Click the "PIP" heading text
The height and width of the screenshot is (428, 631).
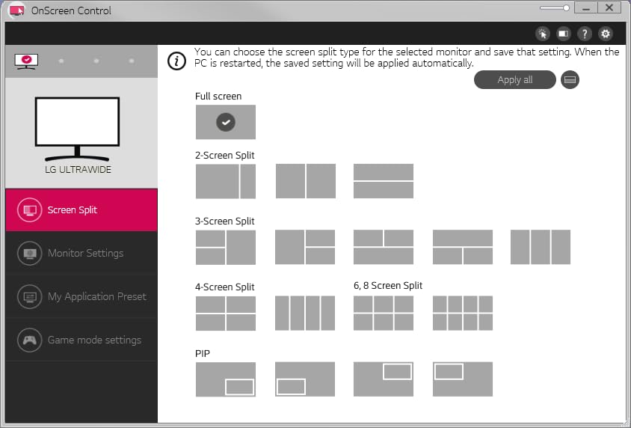203,353
